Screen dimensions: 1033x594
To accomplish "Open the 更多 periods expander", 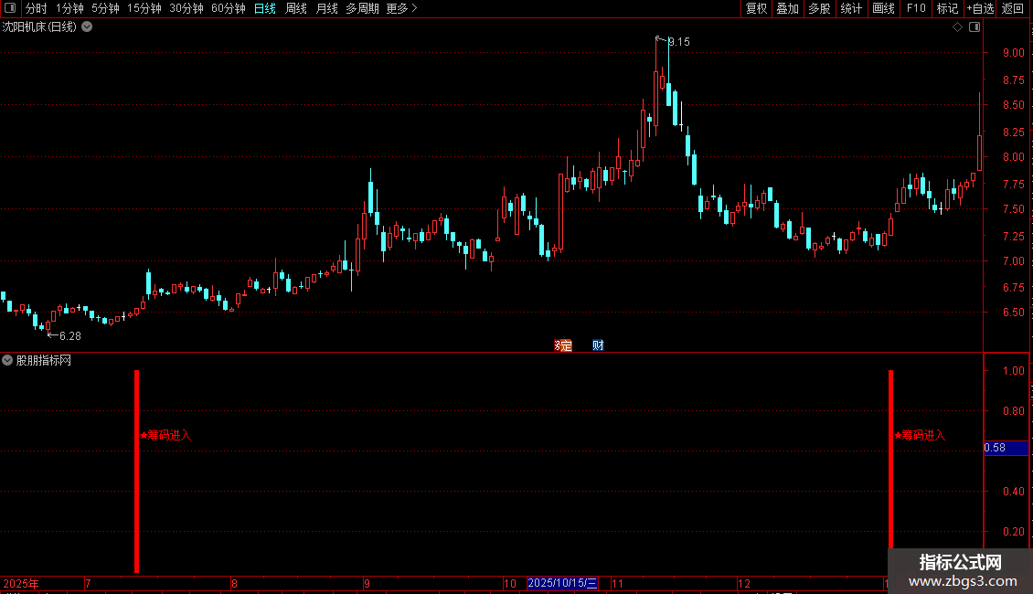I will click(402, 8).
